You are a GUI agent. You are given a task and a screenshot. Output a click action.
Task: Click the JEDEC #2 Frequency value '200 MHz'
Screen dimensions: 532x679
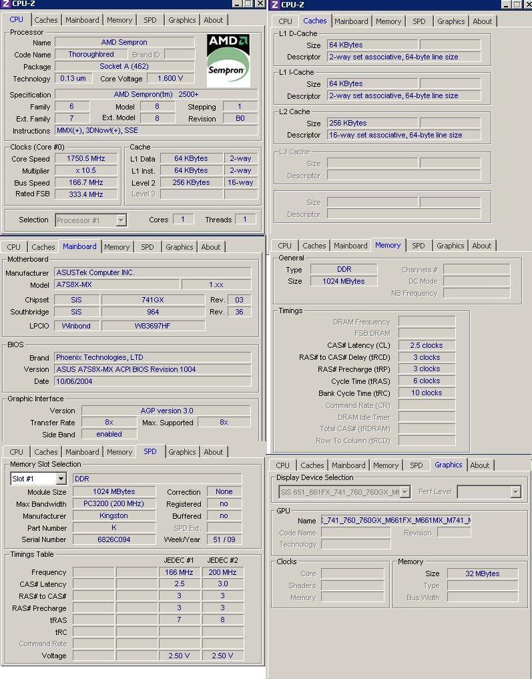[x=222, y=572]
